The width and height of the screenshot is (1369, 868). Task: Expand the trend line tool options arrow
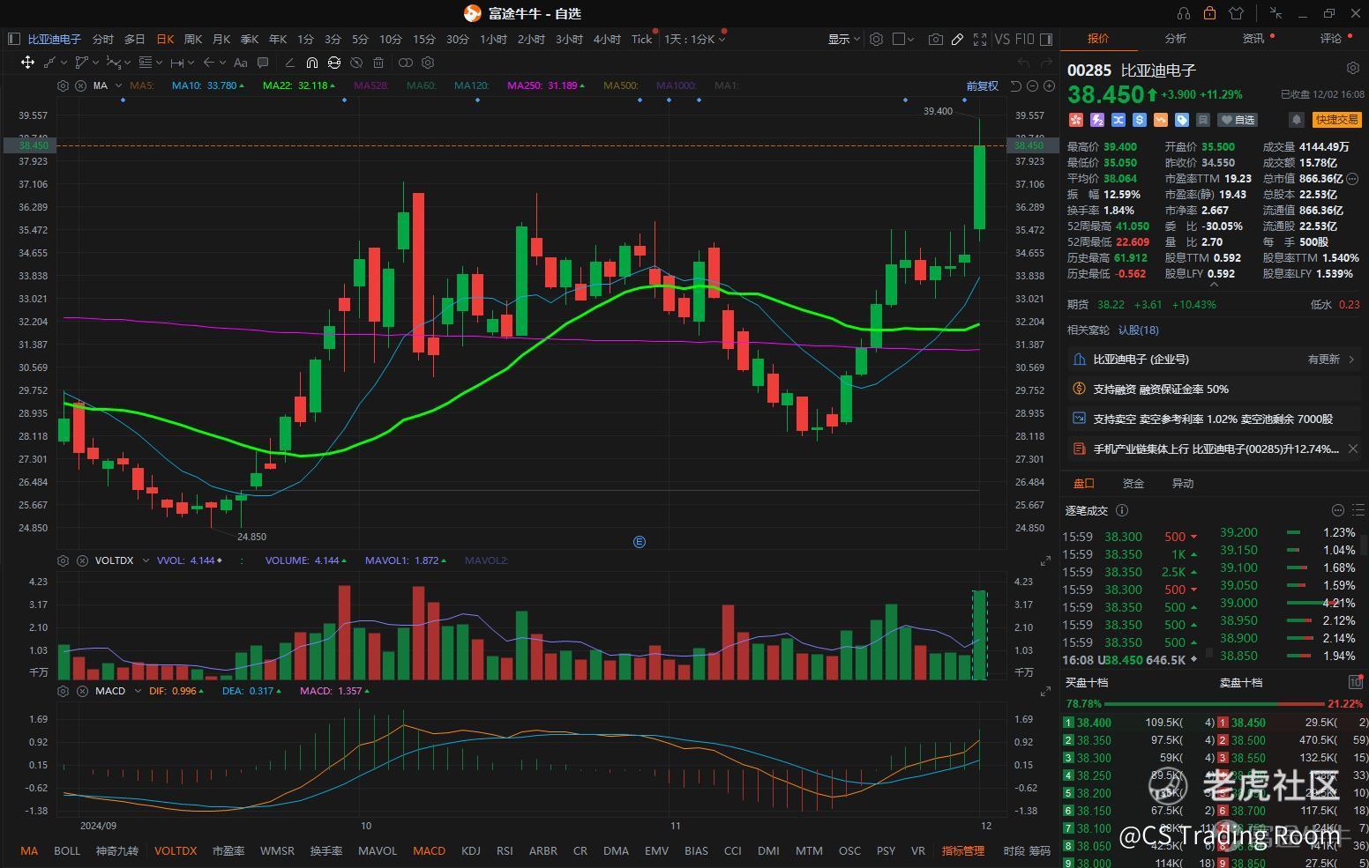(63, 63)
